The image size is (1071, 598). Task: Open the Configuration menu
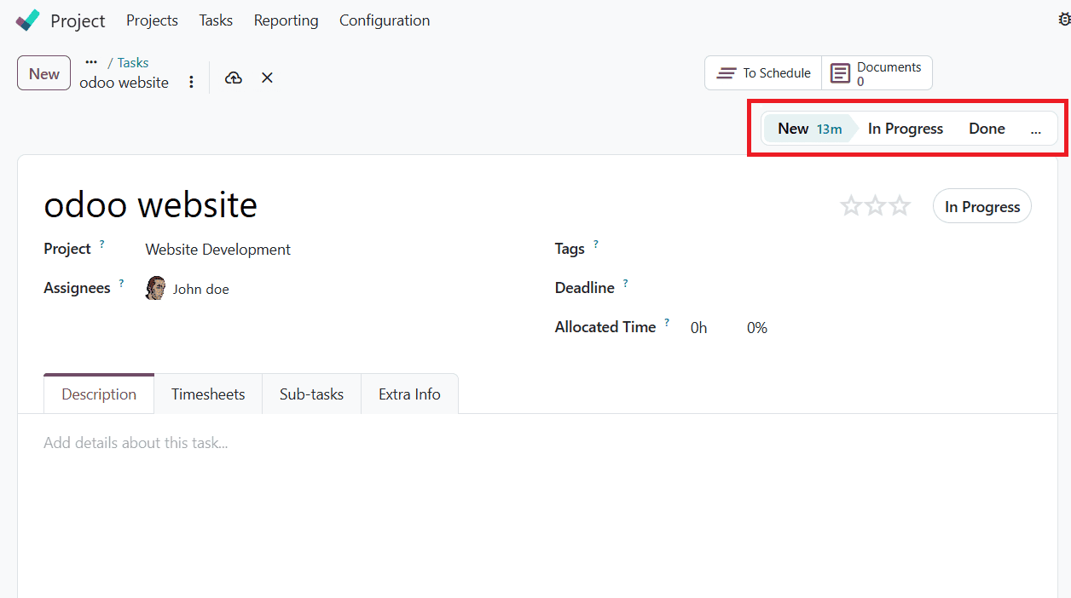[x=385, y=20]
